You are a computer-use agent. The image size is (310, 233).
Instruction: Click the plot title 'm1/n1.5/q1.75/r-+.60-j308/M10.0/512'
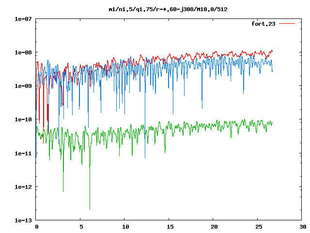168,9
